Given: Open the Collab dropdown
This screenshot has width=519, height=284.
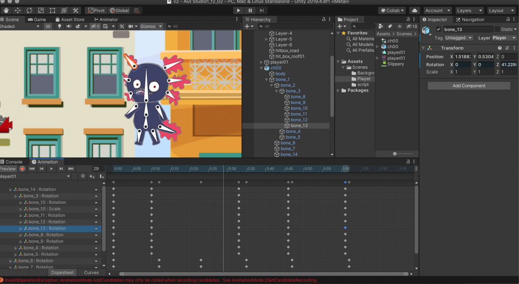Looking at the screenshot, I should click(x=392, y=10).
